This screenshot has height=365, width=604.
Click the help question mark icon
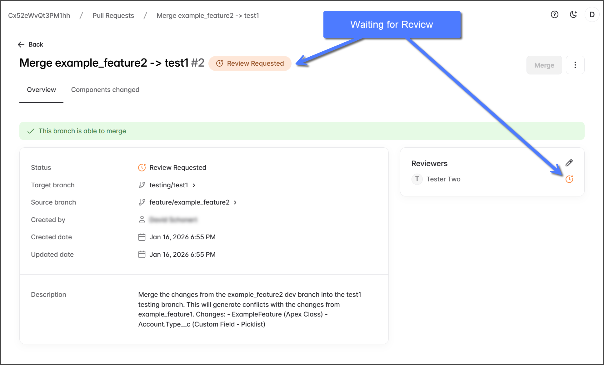coord(554,15)
